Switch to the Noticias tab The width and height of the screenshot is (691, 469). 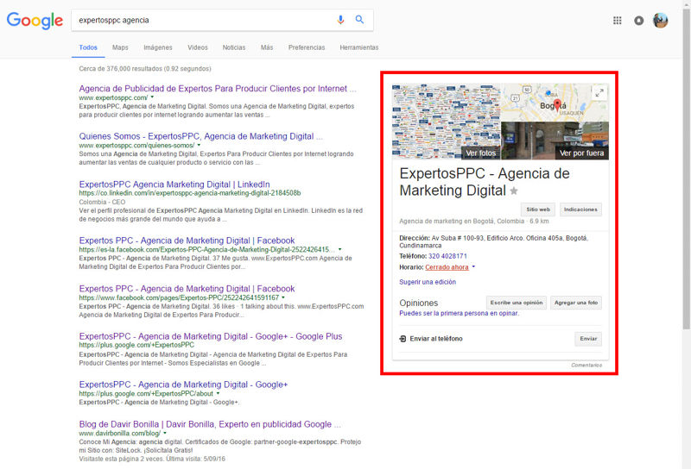pyautogui.click(x=233, y=47)
